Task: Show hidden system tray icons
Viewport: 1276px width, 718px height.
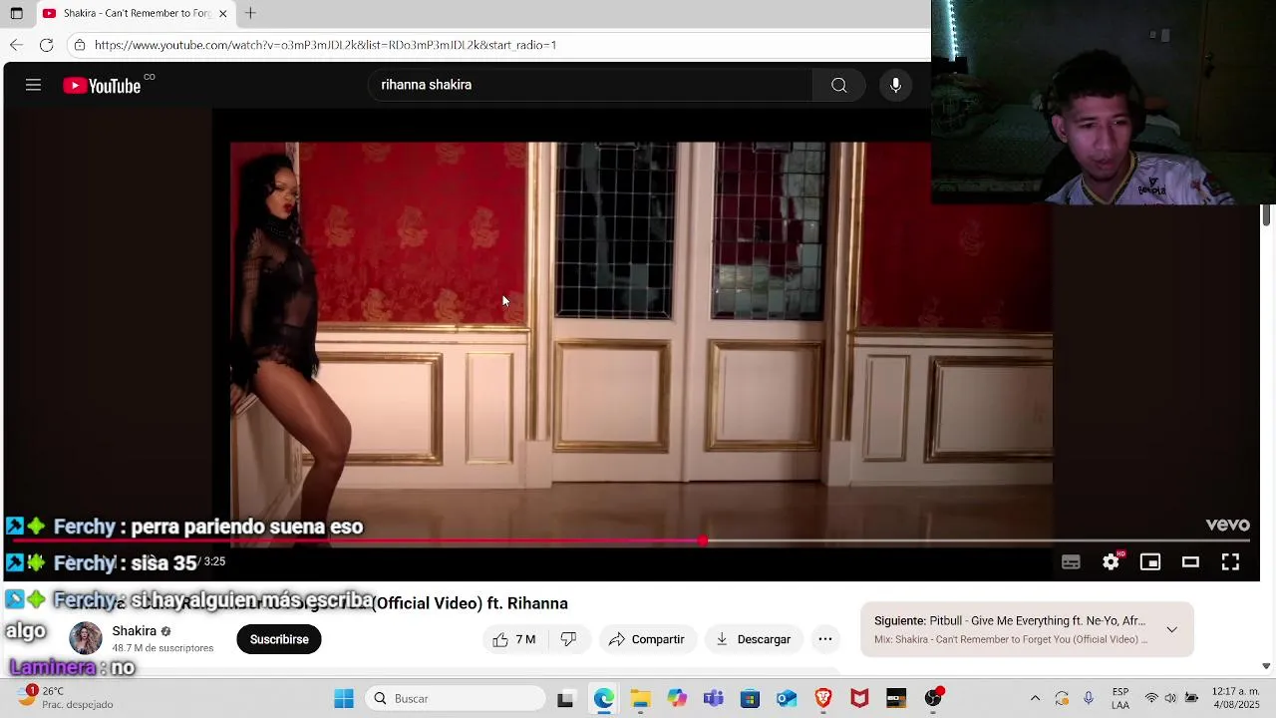Action: (x=1035, y=699)
